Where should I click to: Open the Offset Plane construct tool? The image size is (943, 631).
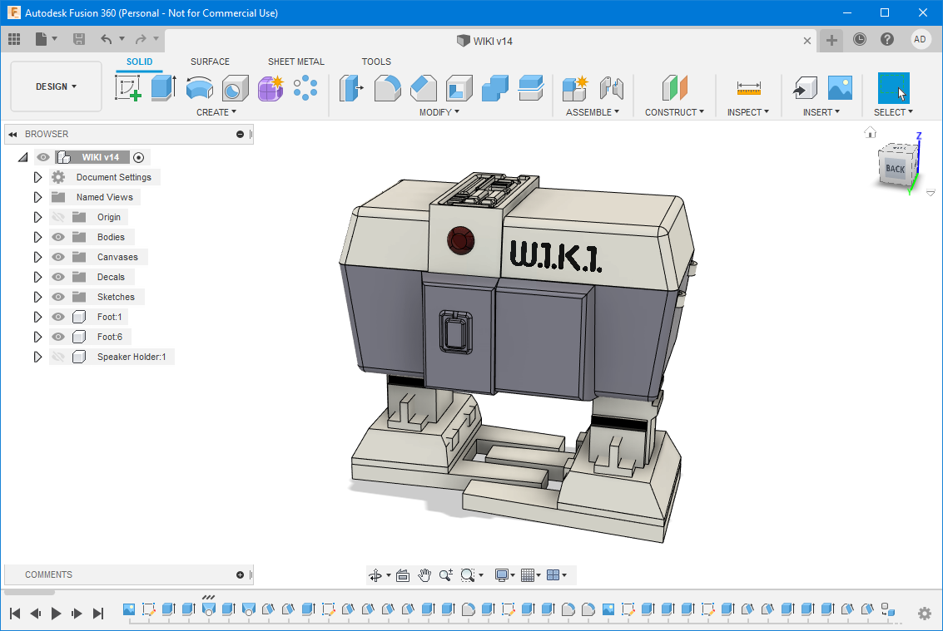coord(674,88)
